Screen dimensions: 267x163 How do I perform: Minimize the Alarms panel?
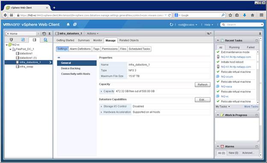pos(257,146)
